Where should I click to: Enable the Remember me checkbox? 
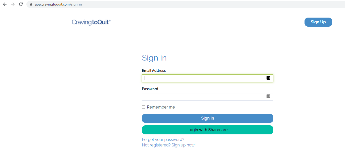(x=144, y=107)
